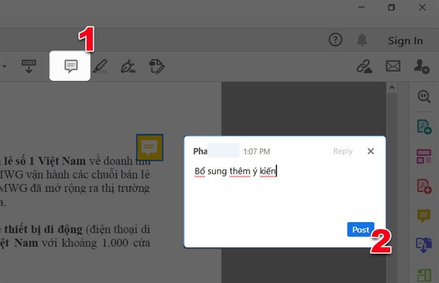Screen dimensions: 439x283
Task: Open Comment tool in right pane
Action: (x=424, y=216)
